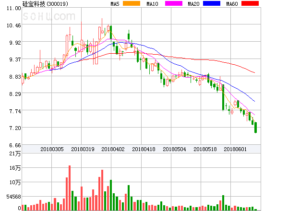Click the 20180319 date label

click(83, 149)
